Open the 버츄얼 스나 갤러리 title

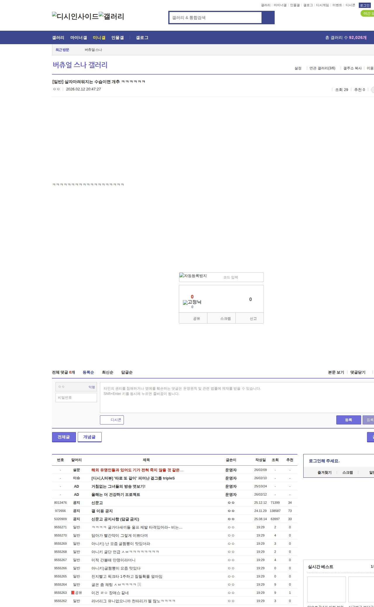80,65
